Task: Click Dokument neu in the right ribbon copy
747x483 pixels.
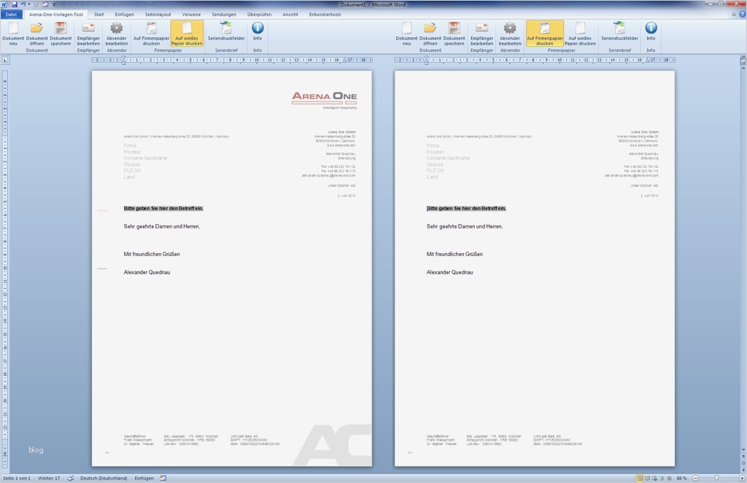Action: [406, 34]
